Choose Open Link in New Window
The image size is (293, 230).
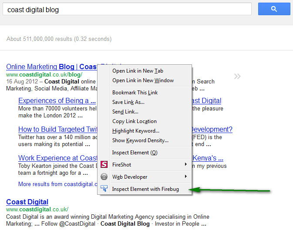[x=143, y=80]
